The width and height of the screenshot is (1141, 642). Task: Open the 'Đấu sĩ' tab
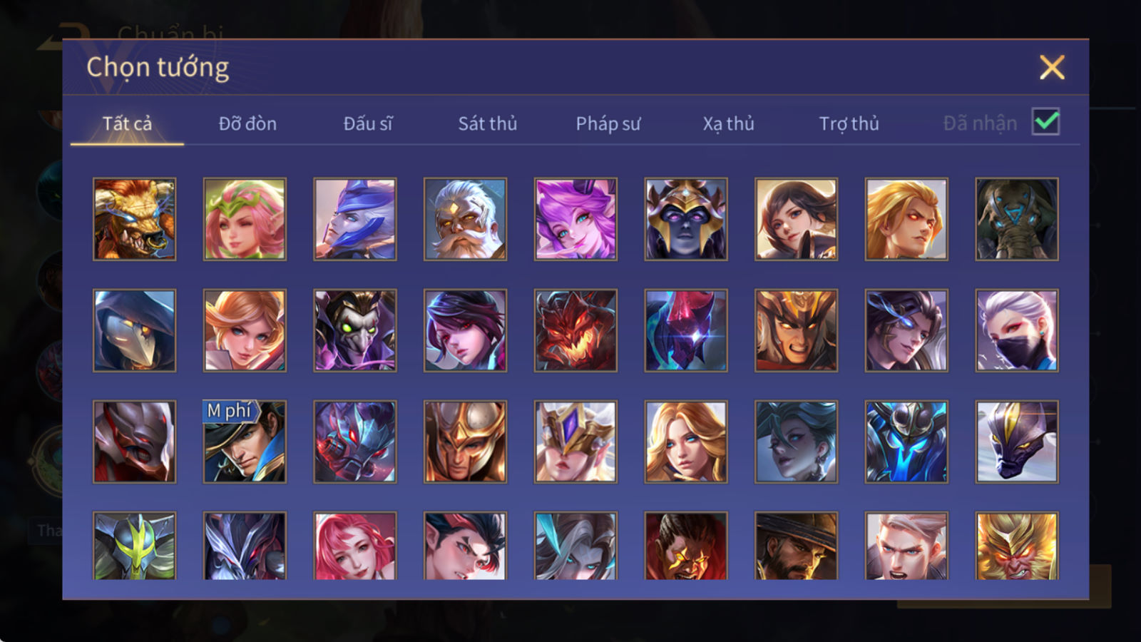click(368, 123)
